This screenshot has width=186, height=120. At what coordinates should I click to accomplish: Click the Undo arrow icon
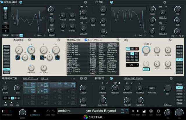point(48,111)
